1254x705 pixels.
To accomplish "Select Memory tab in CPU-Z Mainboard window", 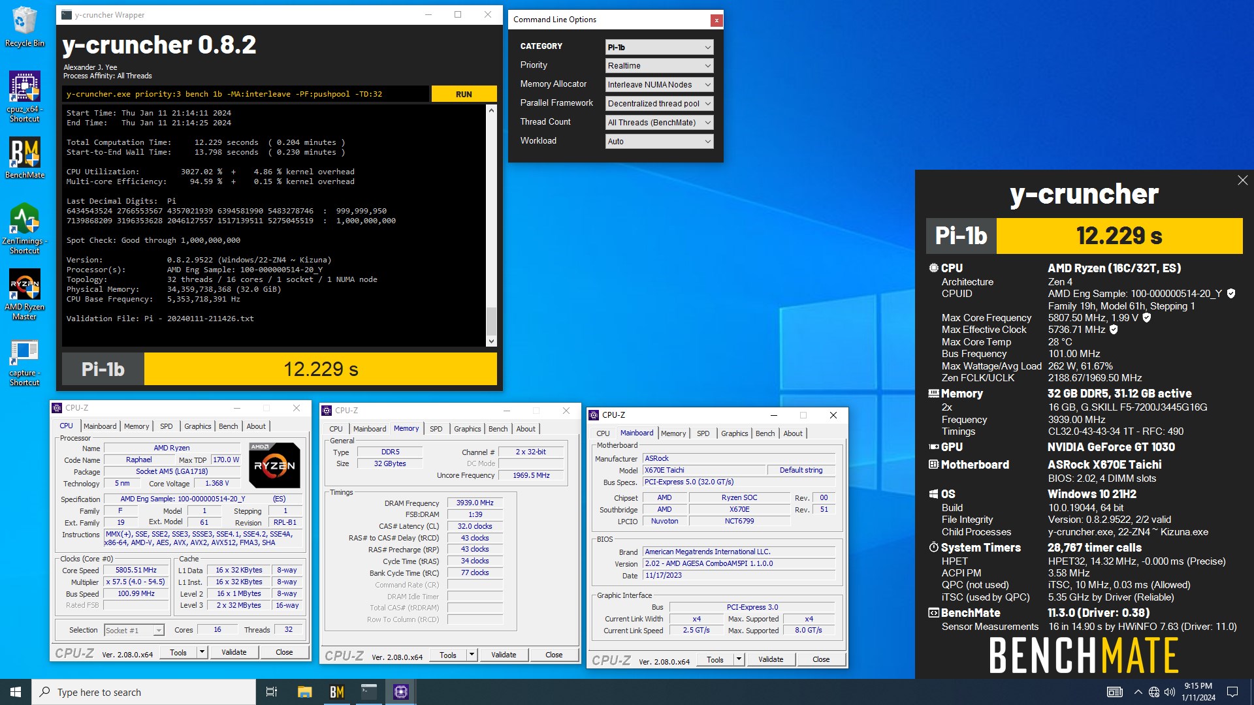I will (x=673, y=433).
